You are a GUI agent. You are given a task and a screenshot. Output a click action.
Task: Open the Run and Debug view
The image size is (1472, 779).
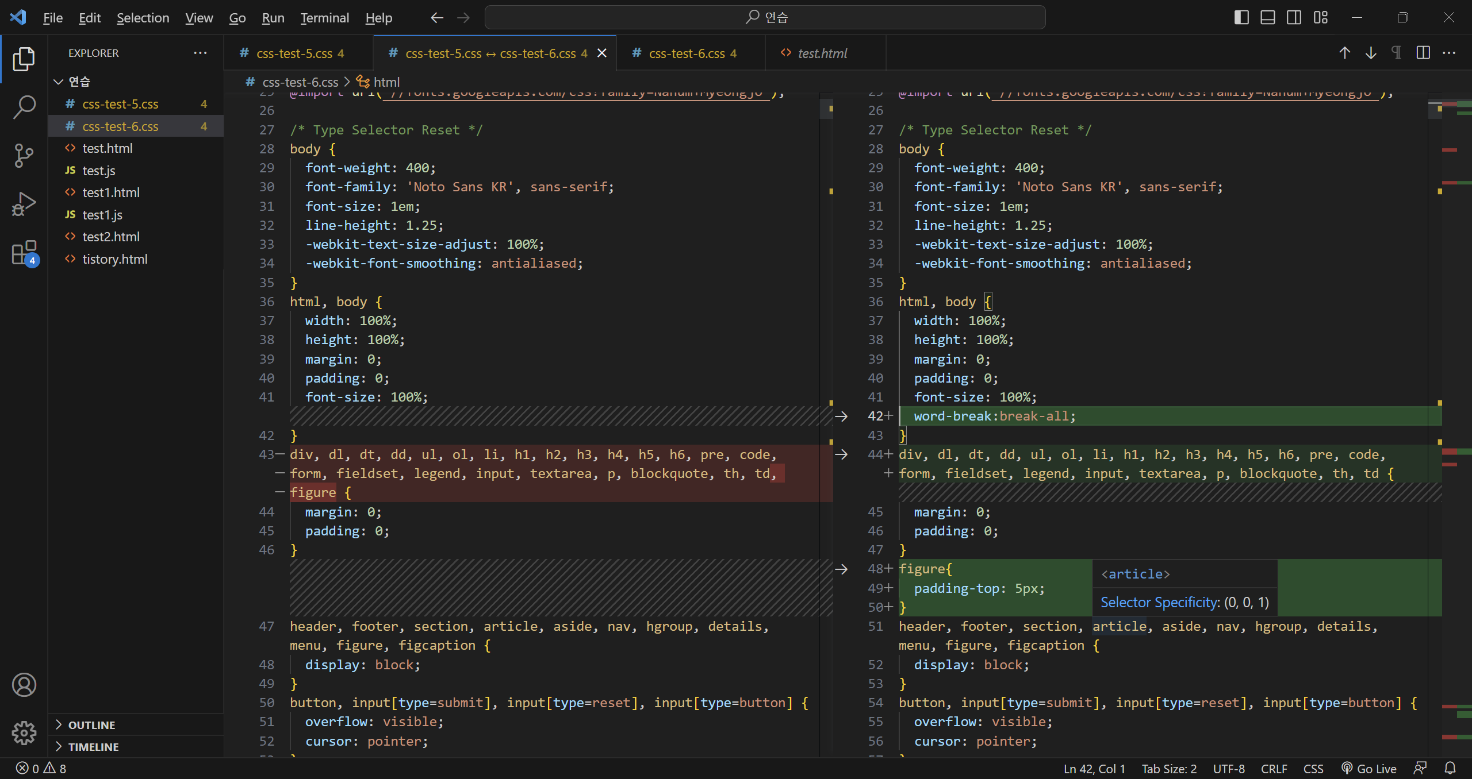point(24,203)
